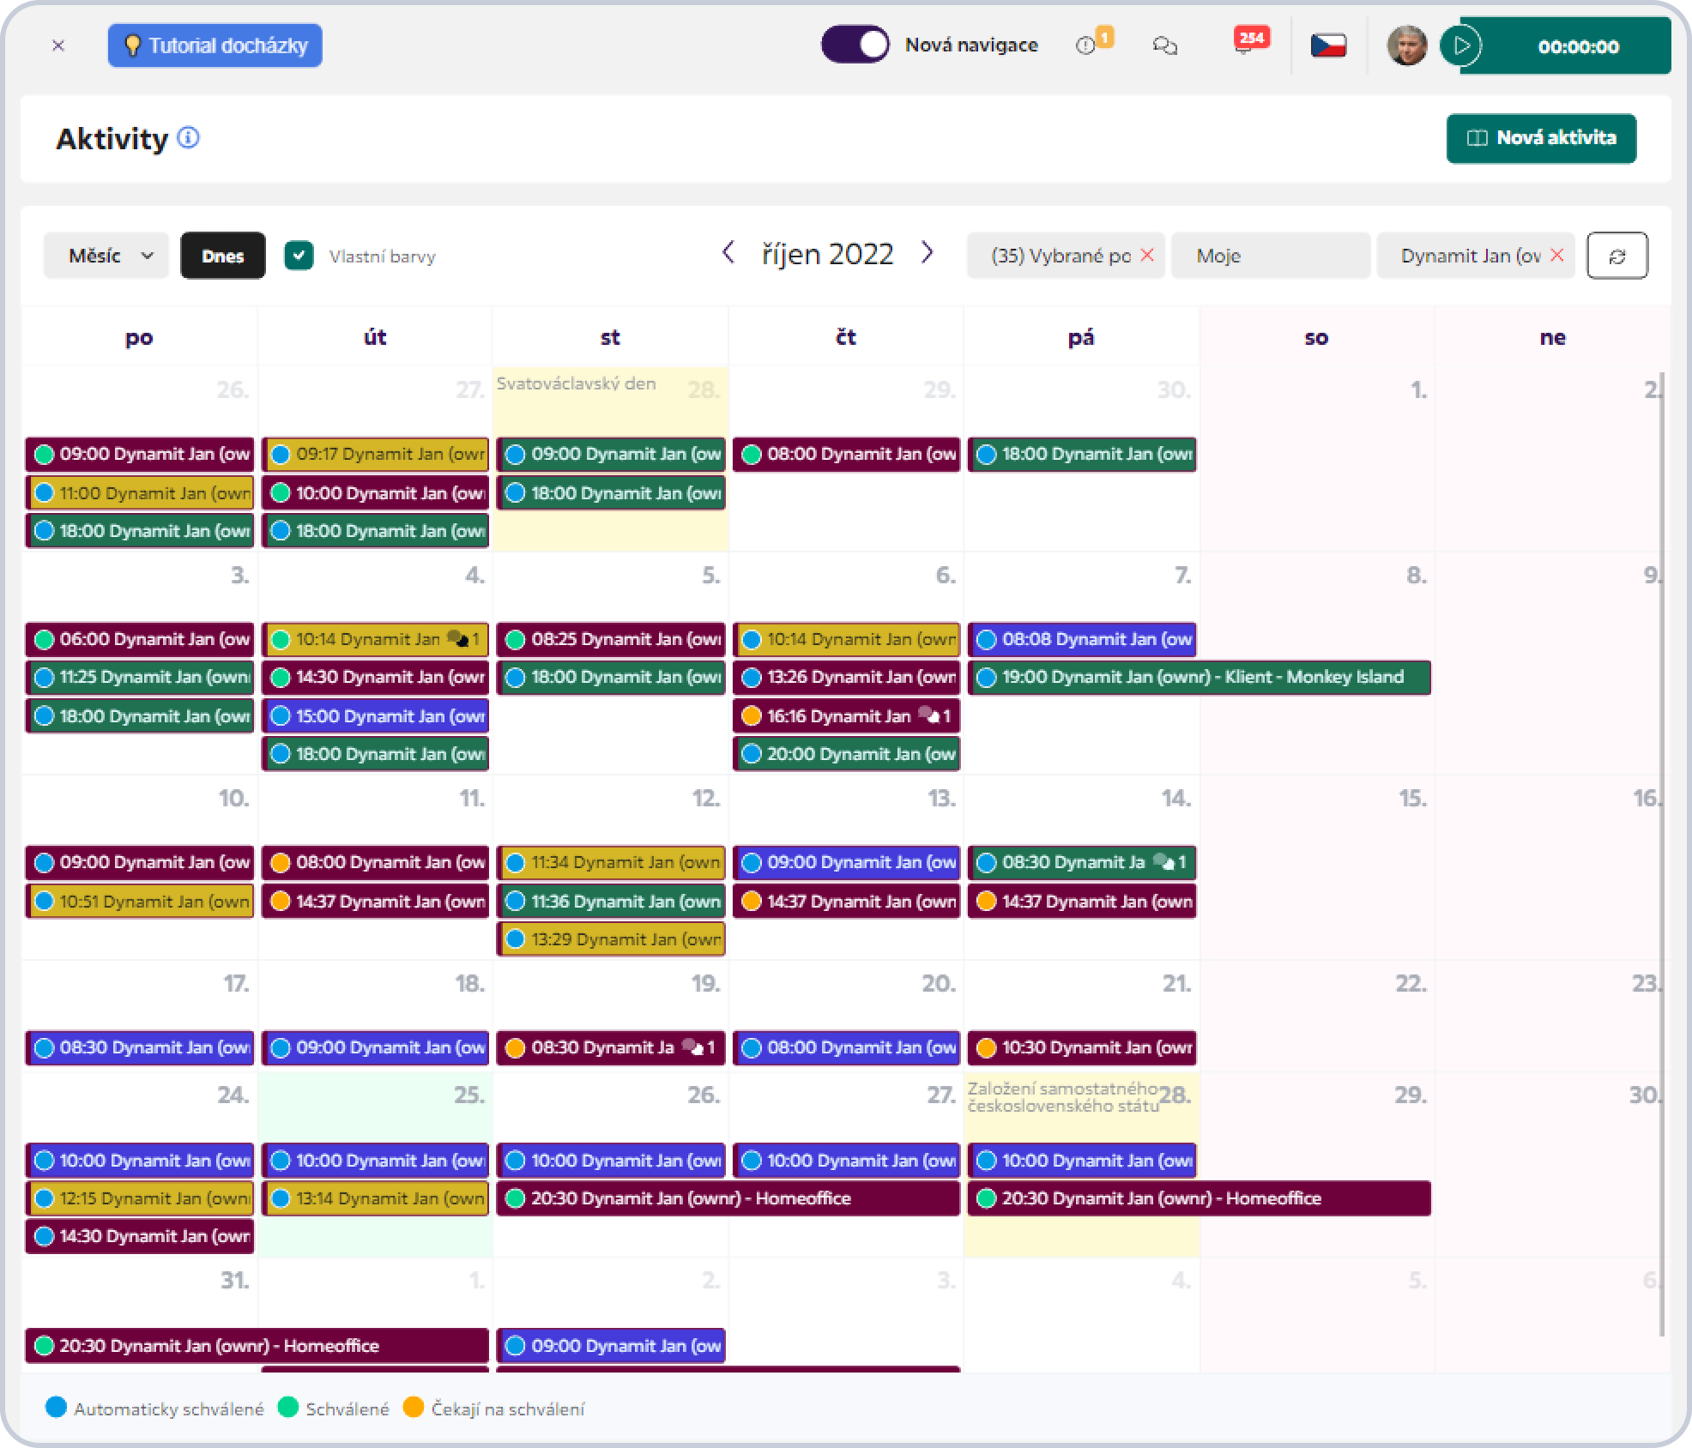The width and height of the screenshot is (1692, 1448).
Task: Change language via Czech flag icon
Action: pos(1328,45)
